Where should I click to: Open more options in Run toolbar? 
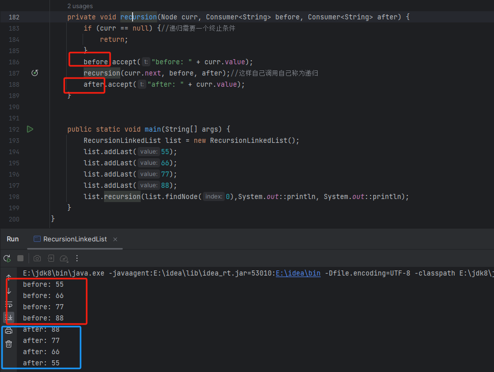(x=77, y=259)
